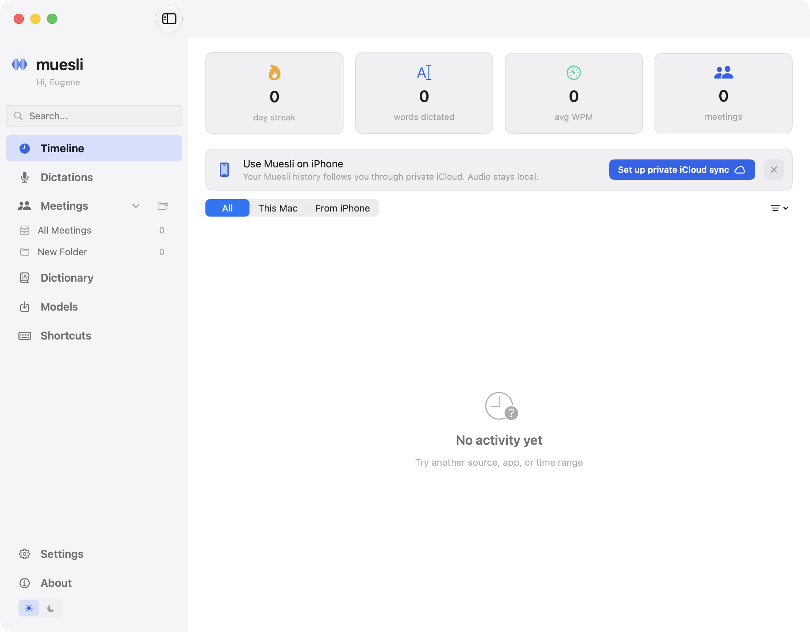This screenshot has height=632, width=810.
Task: Click the Dictations microphone icon
Action: (x=25, y=177)
